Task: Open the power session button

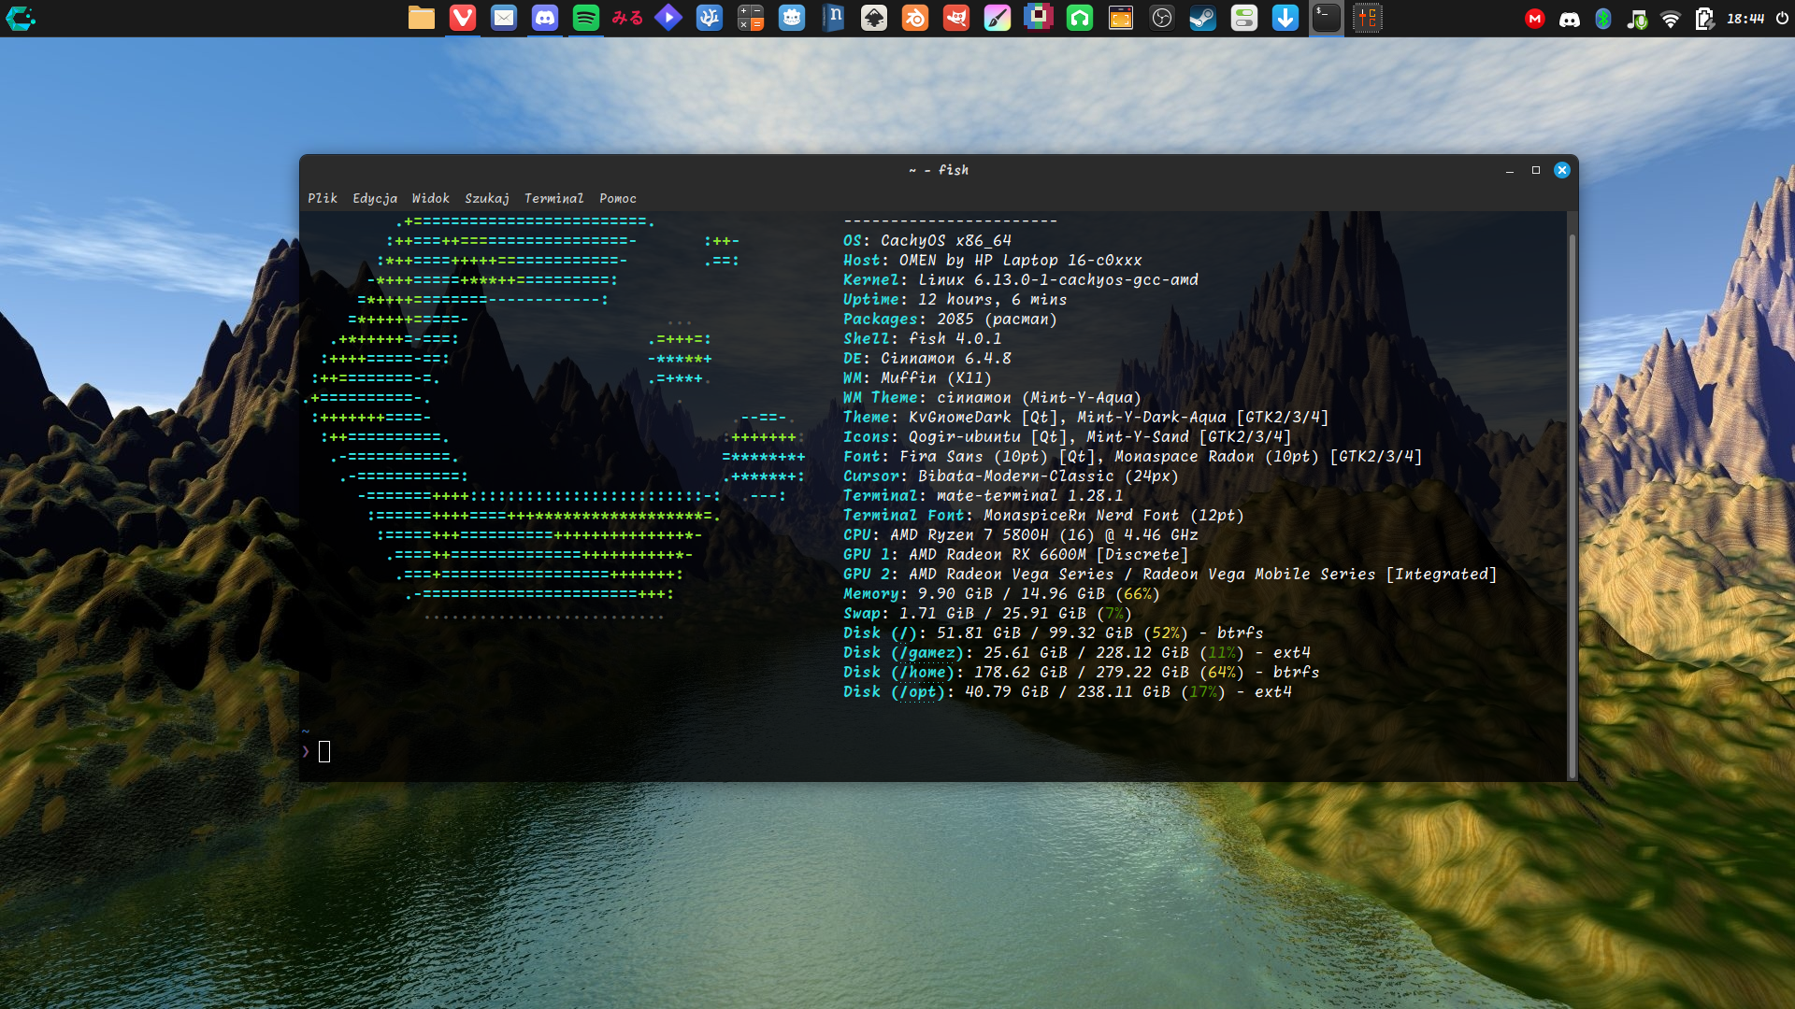Action: [1782, 19]
